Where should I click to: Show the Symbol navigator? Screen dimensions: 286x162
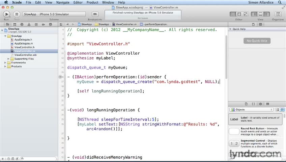(x=15, y=24)
